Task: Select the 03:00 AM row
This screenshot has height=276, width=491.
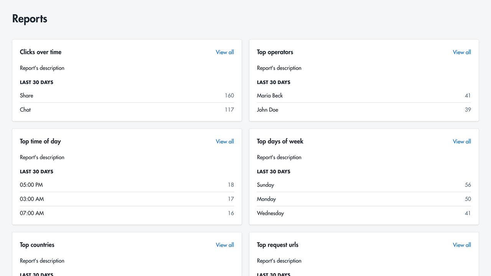Action: tap(127, 199)
